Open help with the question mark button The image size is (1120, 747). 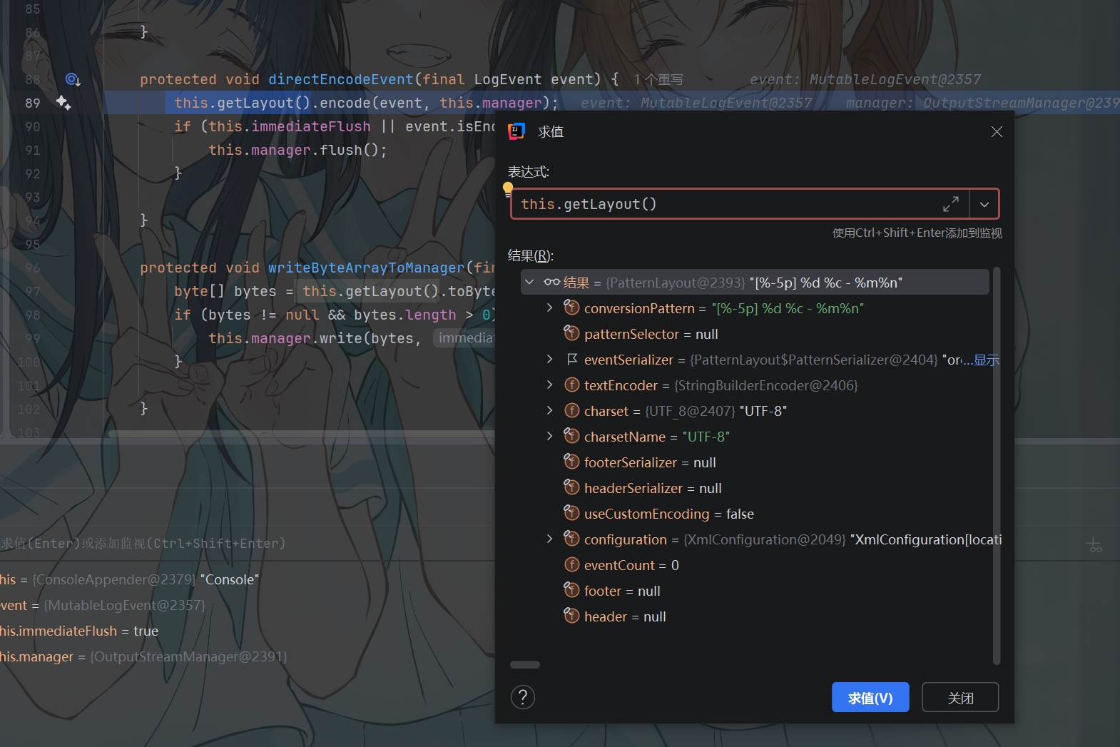pyautogui.click(x=523, y=697)
